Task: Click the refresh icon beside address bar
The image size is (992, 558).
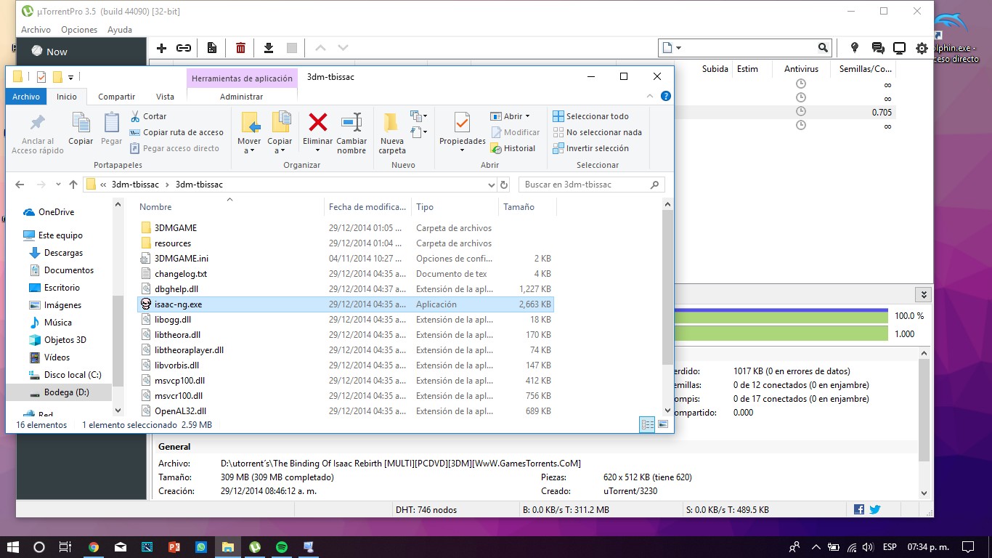Action: [x=504, y=185]
